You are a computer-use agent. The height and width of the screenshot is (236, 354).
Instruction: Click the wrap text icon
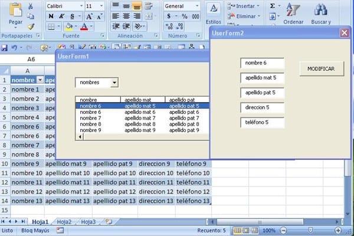pyautogui.click(x=149, y=6)
